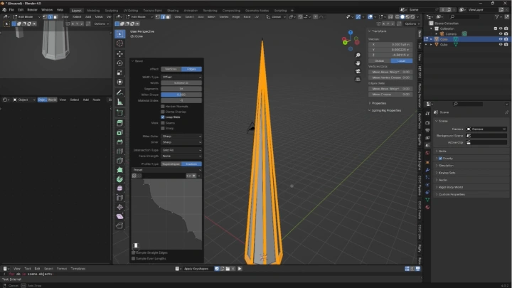Open the Render properties tab icon
The height and width of the screenshot is (288, 512).
click(x=427, y=123)
